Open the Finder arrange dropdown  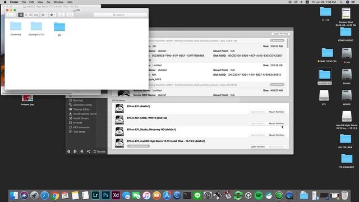click(44, 15)
